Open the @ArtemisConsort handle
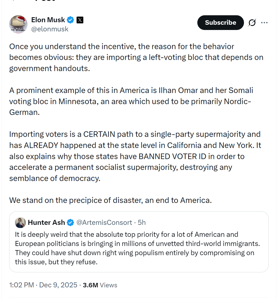The image size is (277, 299). [x=104, y=223]
